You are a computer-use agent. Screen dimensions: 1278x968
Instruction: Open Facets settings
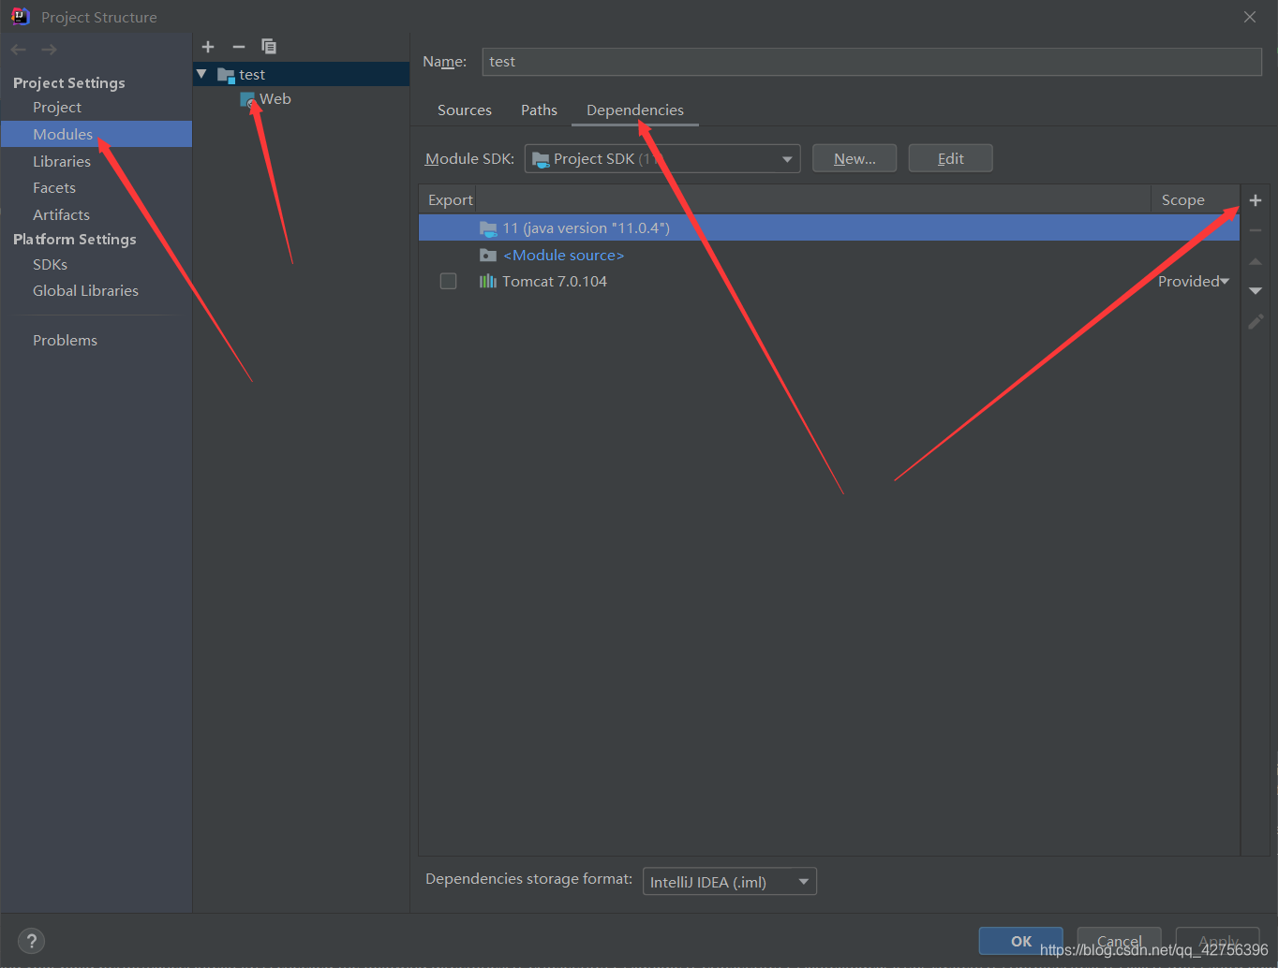(x=54, y=188)
